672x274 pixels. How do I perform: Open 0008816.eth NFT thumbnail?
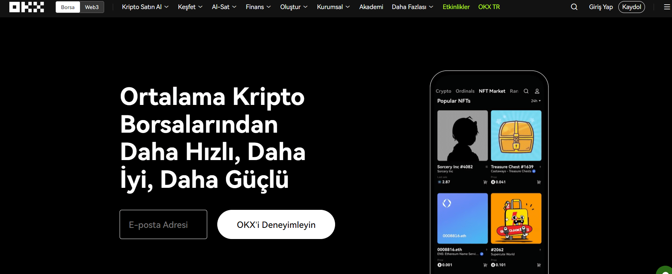click(462, 218)
